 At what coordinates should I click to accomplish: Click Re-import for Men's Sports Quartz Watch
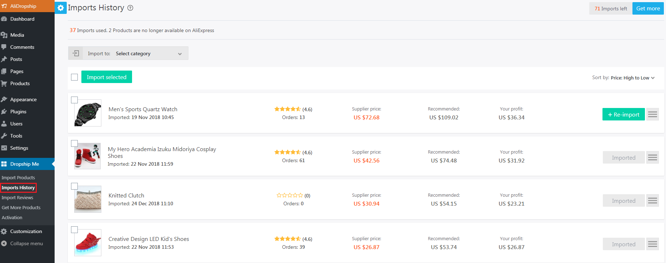point(624,114)
